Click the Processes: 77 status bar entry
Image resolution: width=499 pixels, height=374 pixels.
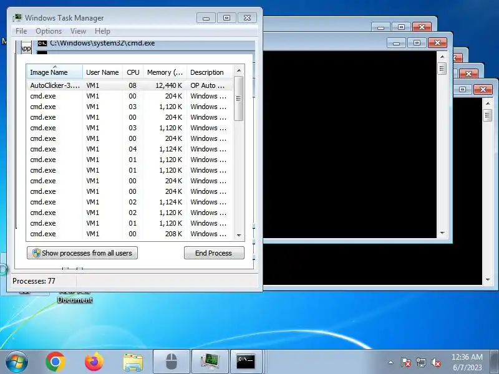point(34,281)
